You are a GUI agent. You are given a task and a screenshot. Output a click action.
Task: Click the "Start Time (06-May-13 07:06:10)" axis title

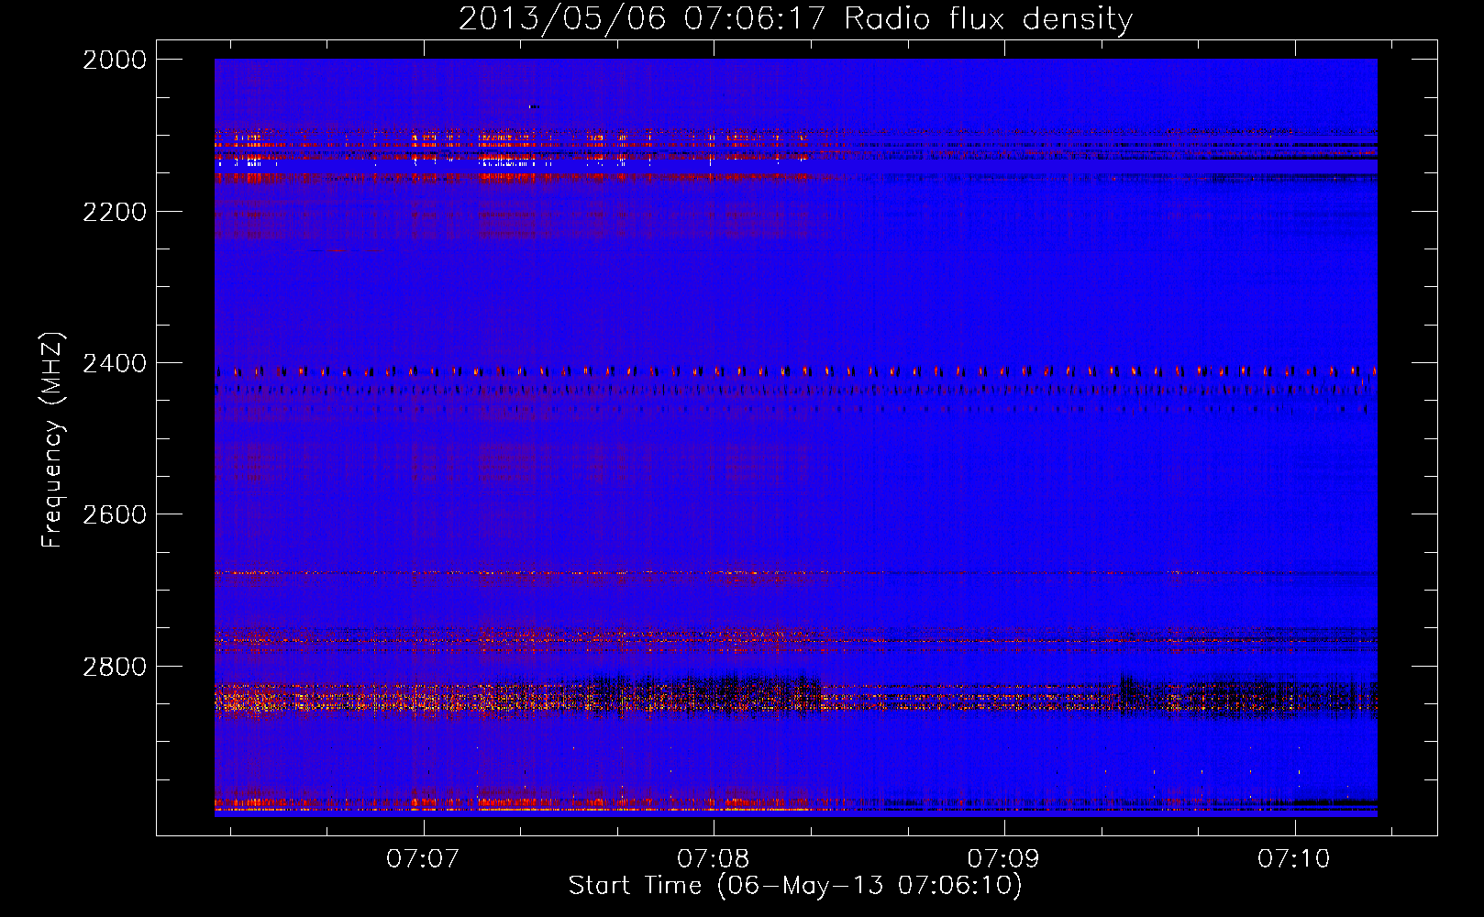coord(795,886)
